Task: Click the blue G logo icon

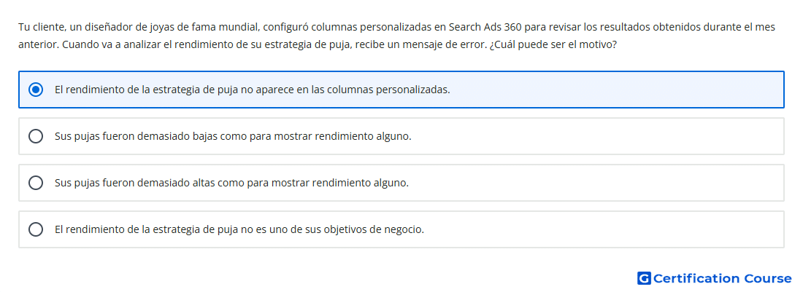Action: pos(644,278)
